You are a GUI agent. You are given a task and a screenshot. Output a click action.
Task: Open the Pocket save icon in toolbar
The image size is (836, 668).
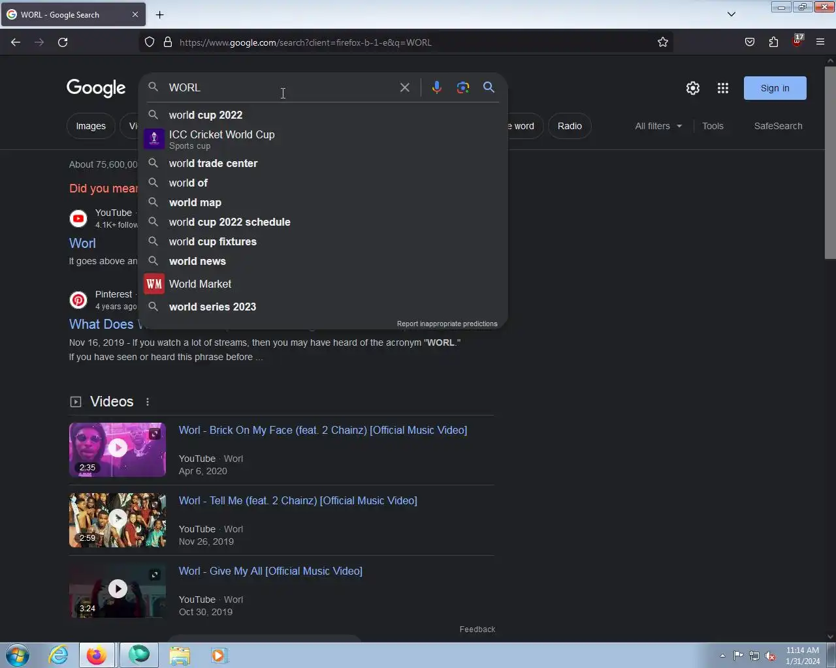(x=750, y=42)
